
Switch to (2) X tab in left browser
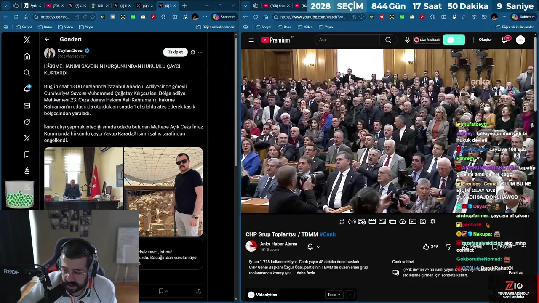tap(77, 5)
